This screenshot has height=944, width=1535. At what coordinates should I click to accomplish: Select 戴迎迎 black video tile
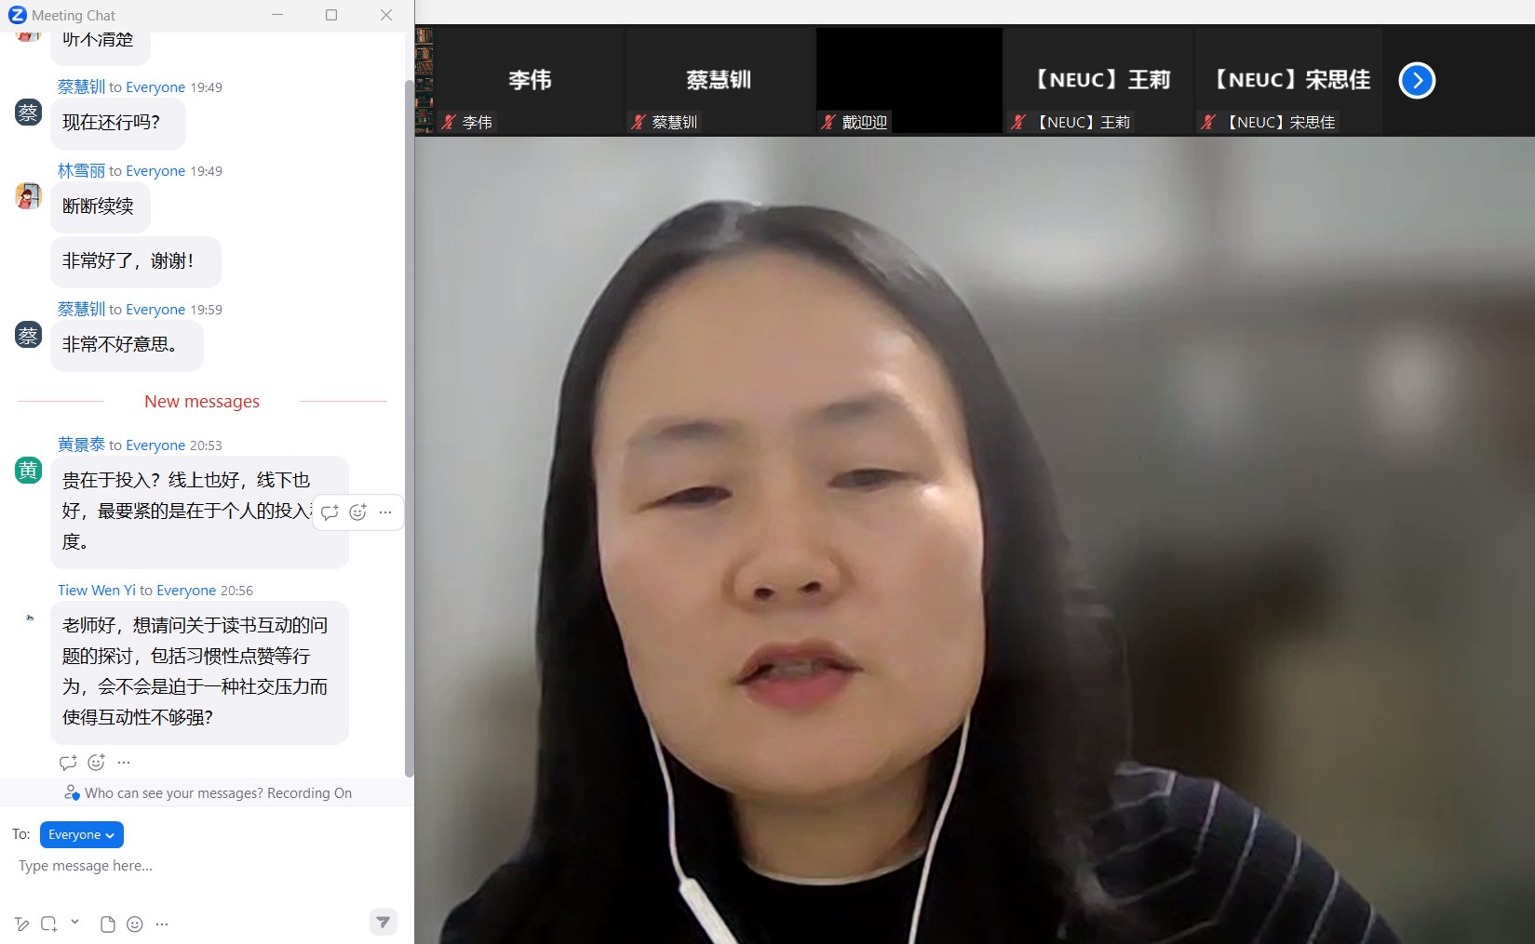[x=909, y=80]
